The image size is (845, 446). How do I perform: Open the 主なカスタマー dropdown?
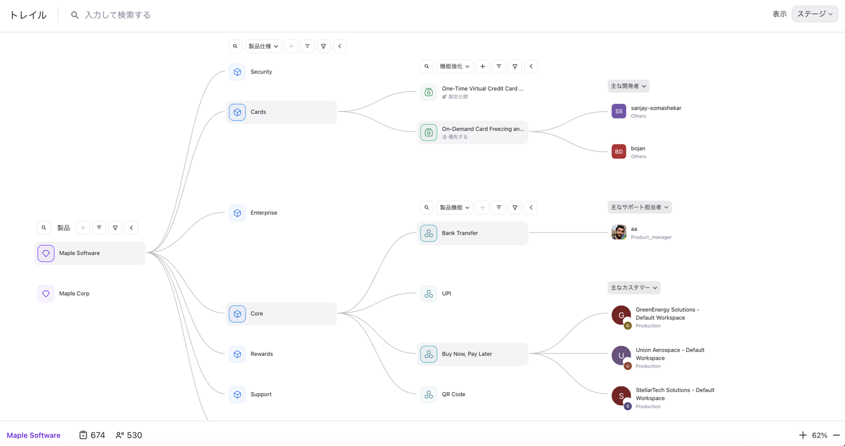coord(633,288)
